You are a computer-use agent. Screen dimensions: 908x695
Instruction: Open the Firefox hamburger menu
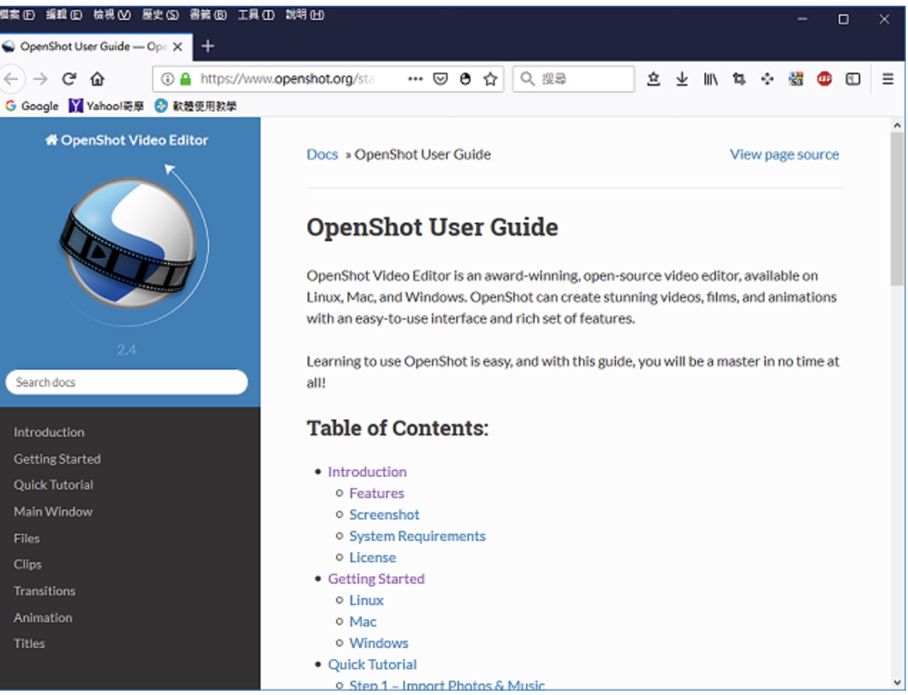[888, 78]
